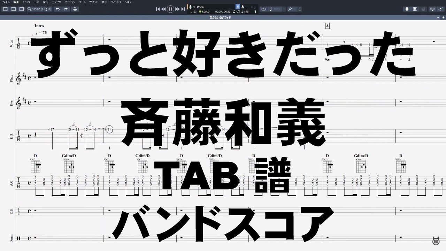This screenshot has width=446, height=251.
Task: Click the tempo marking ♩= 75 in score
Action: coord(41,32)
